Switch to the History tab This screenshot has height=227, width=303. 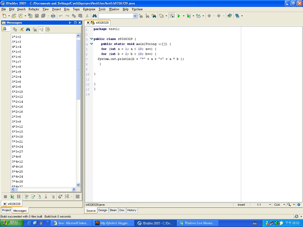(x=132, y=210)
